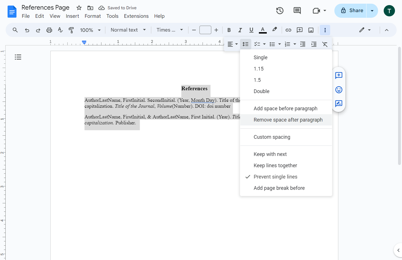Open the highlight color picker
Screen dimensions: 402x260
[274, 30]
